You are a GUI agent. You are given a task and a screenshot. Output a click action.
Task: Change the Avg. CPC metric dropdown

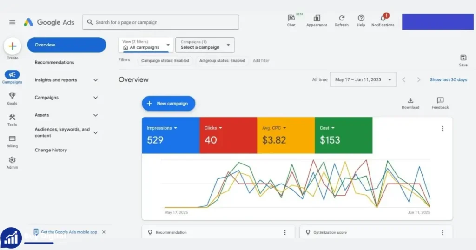pyautogui.click(x=274, y=128)
